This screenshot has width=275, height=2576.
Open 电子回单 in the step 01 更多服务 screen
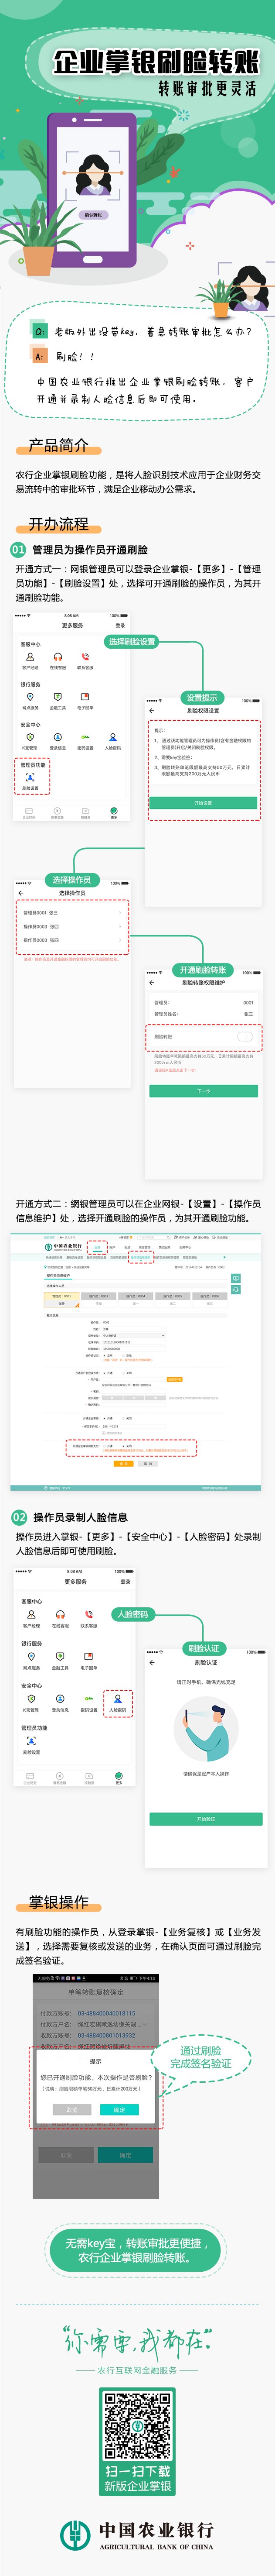point(85,701)
